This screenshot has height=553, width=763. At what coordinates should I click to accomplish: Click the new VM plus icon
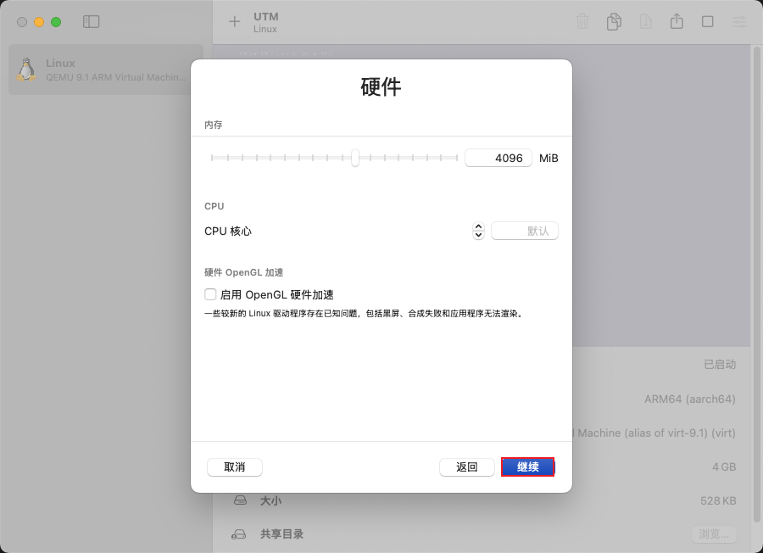(x=234, y=21)
